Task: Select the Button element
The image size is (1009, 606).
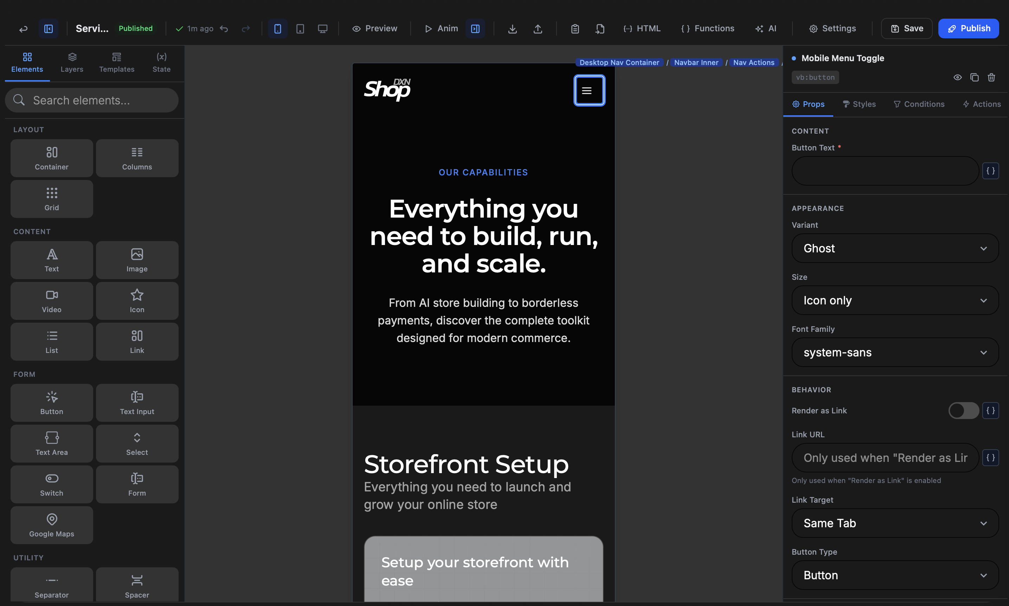Action: [x=52, y=402]
